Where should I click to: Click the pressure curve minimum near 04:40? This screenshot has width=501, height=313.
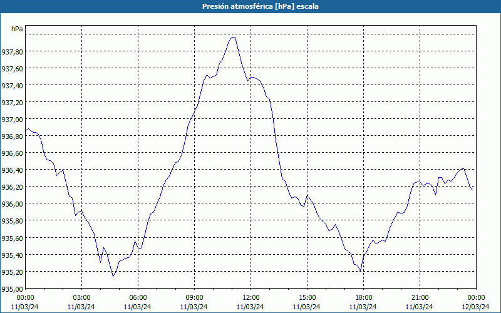pos(113,276)
